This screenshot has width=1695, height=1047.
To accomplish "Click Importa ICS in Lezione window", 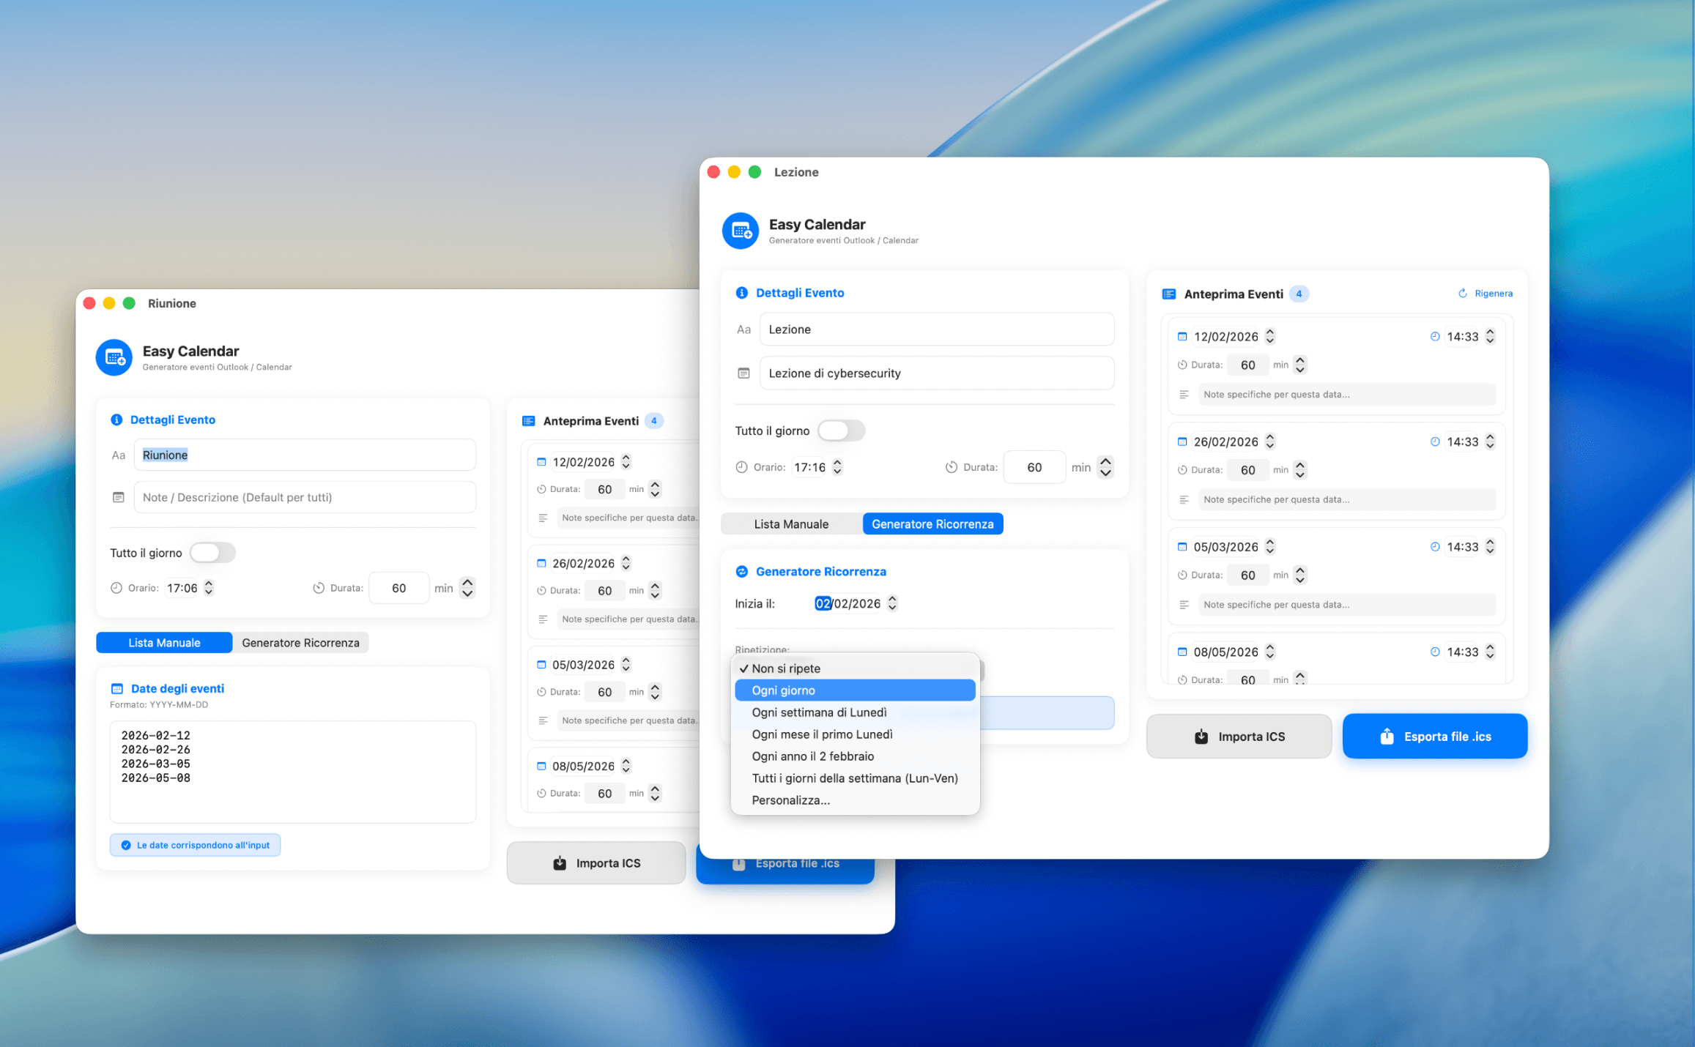I will pos(1239,737).
